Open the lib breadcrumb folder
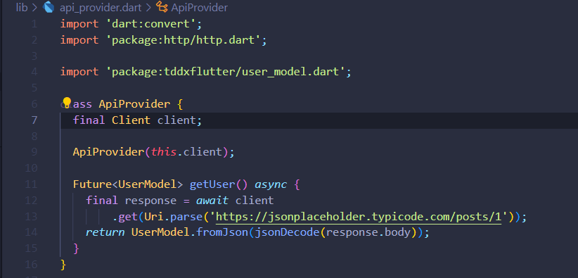The image size is (578, 278). (x=22, y=7)
